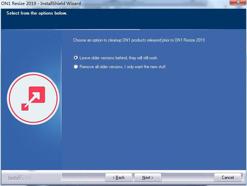Select the "Remove all older versions" radio button

coord(75,66)
